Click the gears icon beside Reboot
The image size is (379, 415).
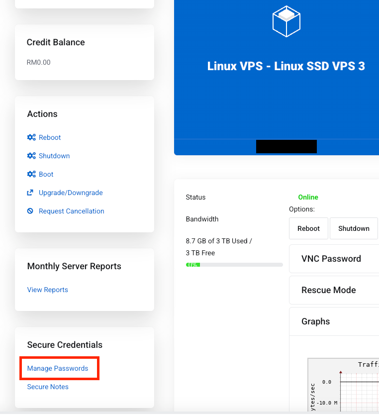click(x=31, y=137)
